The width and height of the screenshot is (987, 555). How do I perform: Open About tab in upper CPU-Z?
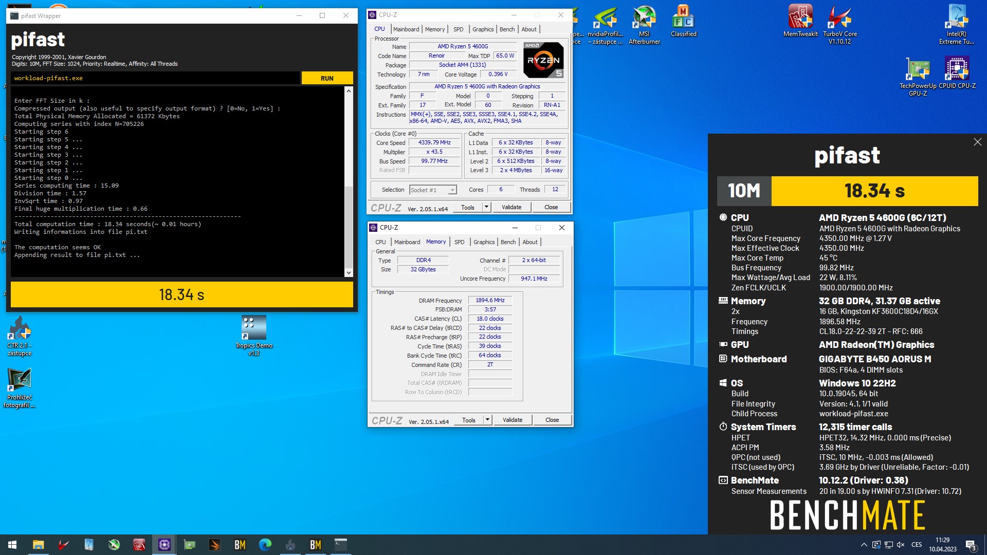pyautogui.click(x=529, y=29)
